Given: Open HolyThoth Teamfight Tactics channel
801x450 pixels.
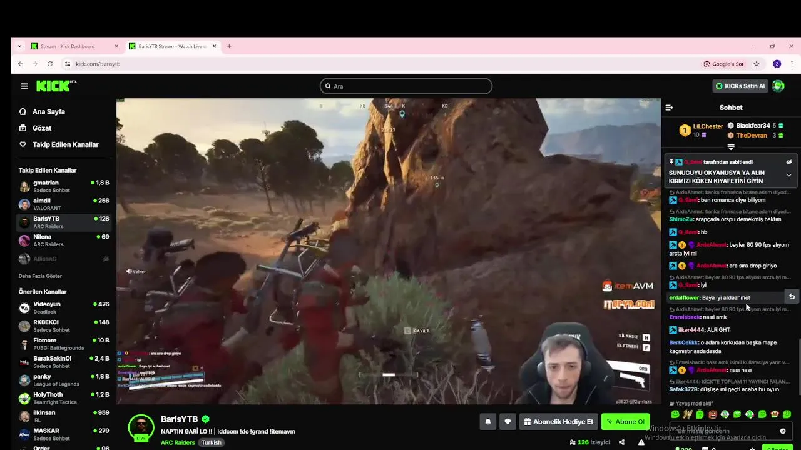Looking at the screenshot, I should [x=64, y=398].
